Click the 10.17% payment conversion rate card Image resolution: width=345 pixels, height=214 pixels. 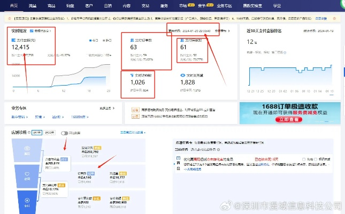(x=54, y=189)
